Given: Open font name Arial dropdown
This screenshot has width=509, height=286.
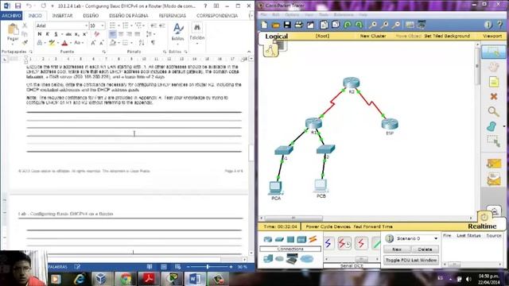Looking at the screenshot, I should (87, 25).
